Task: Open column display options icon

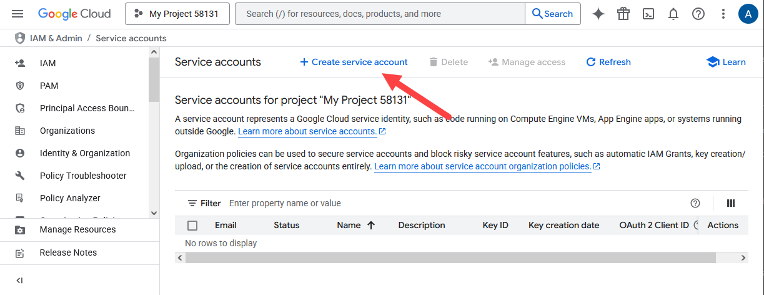Action: 731,203
